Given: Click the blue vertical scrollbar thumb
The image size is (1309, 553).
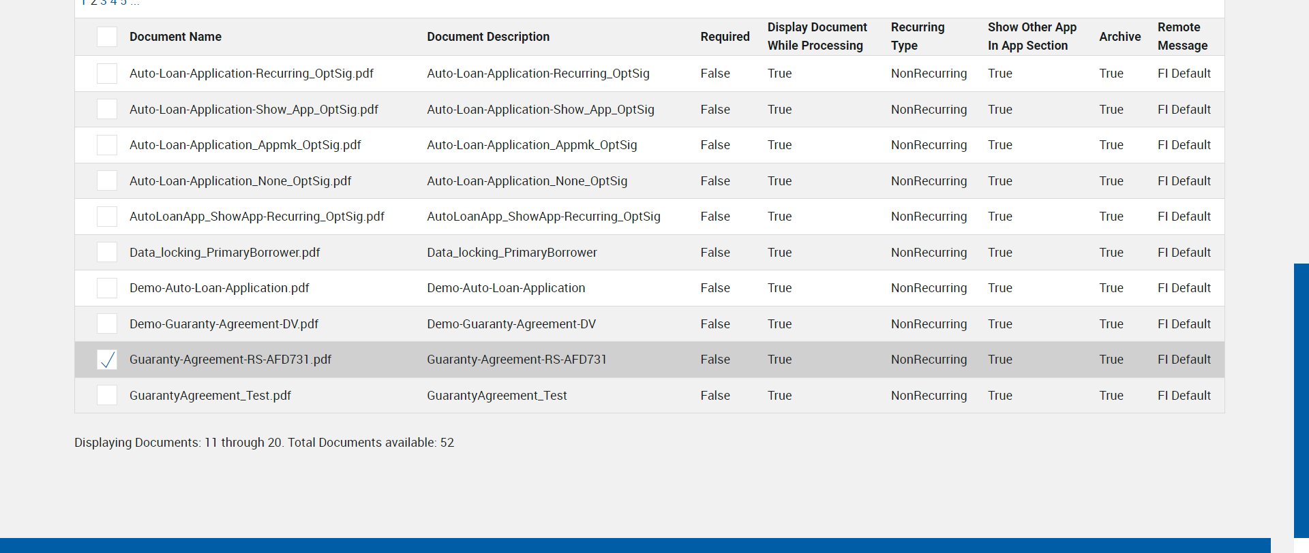Looking at the screenshot, I should point(1301,400).
